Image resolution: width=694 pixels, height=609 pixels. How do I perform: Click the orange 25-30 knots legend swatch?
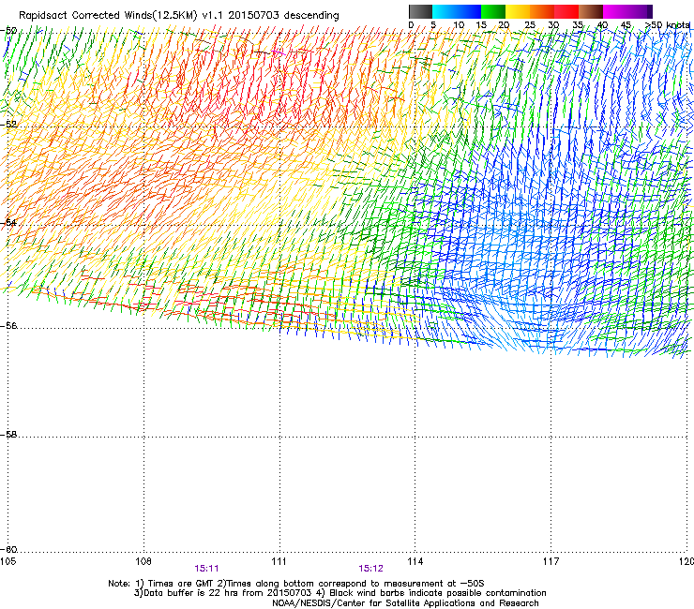pos(542,11)
